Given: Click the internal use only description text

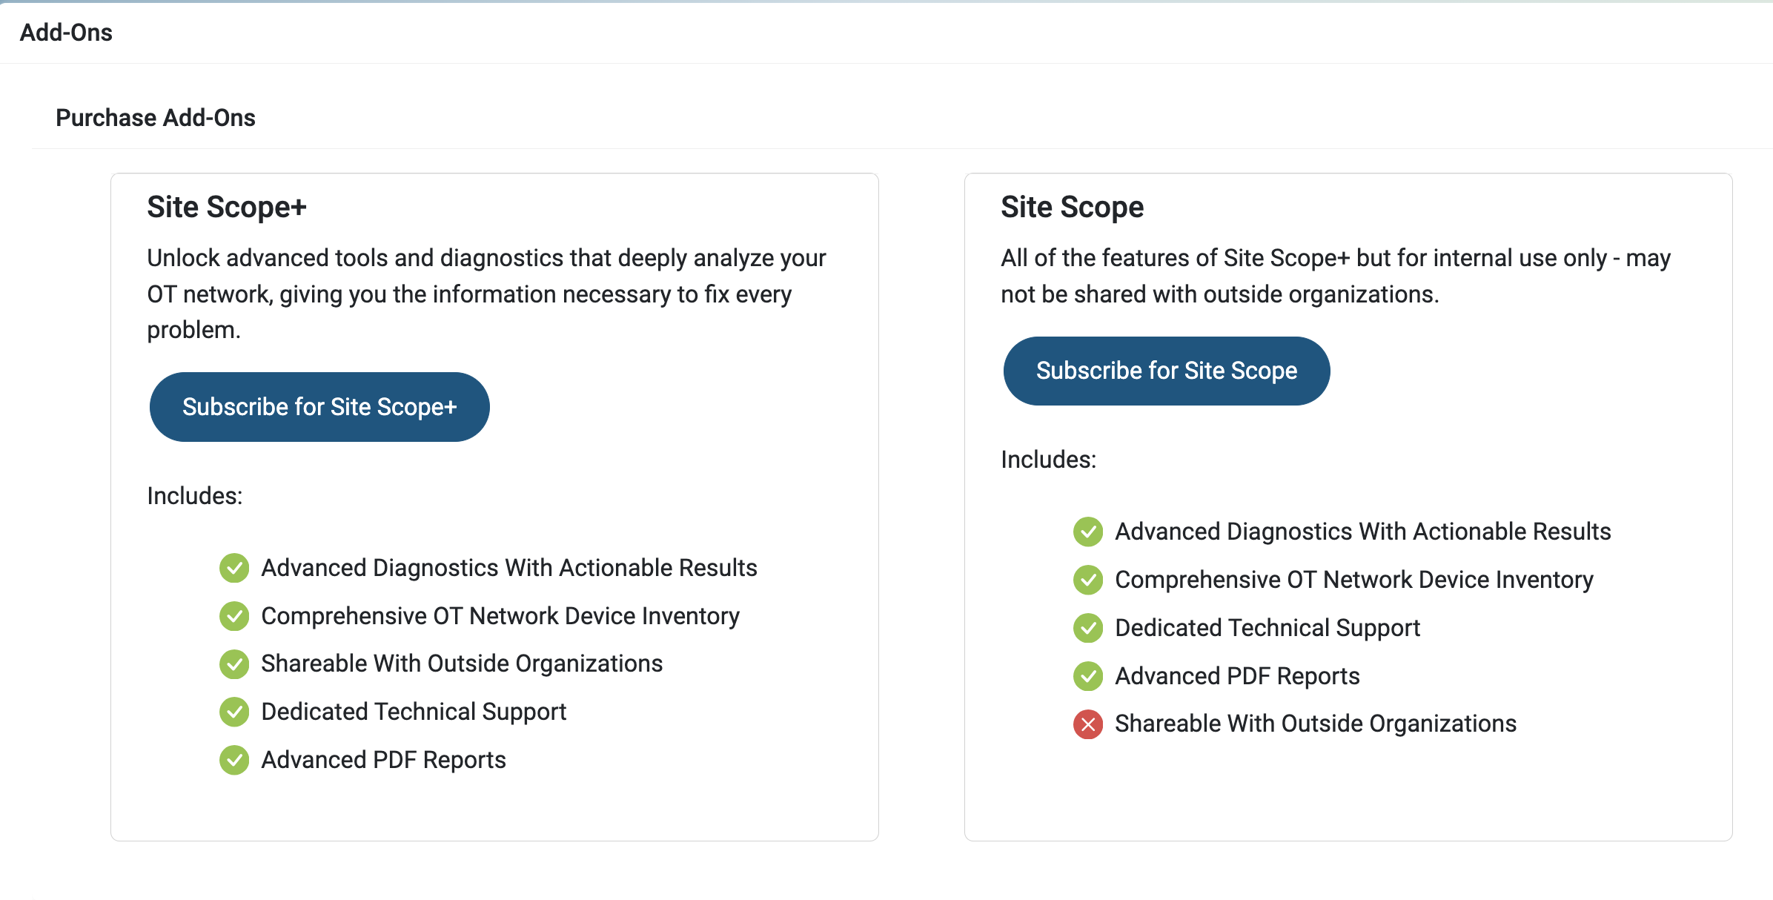Looking at the screenshot, I should [x=1335, y=276].
